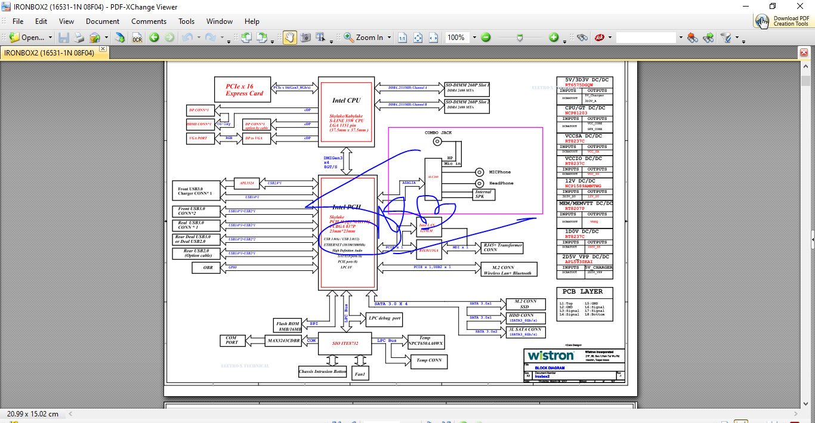Viewport: 815px width, 423px height.
Task: Click the zoom slider handle
Action: pyautogui.click(x=520, y=38)
